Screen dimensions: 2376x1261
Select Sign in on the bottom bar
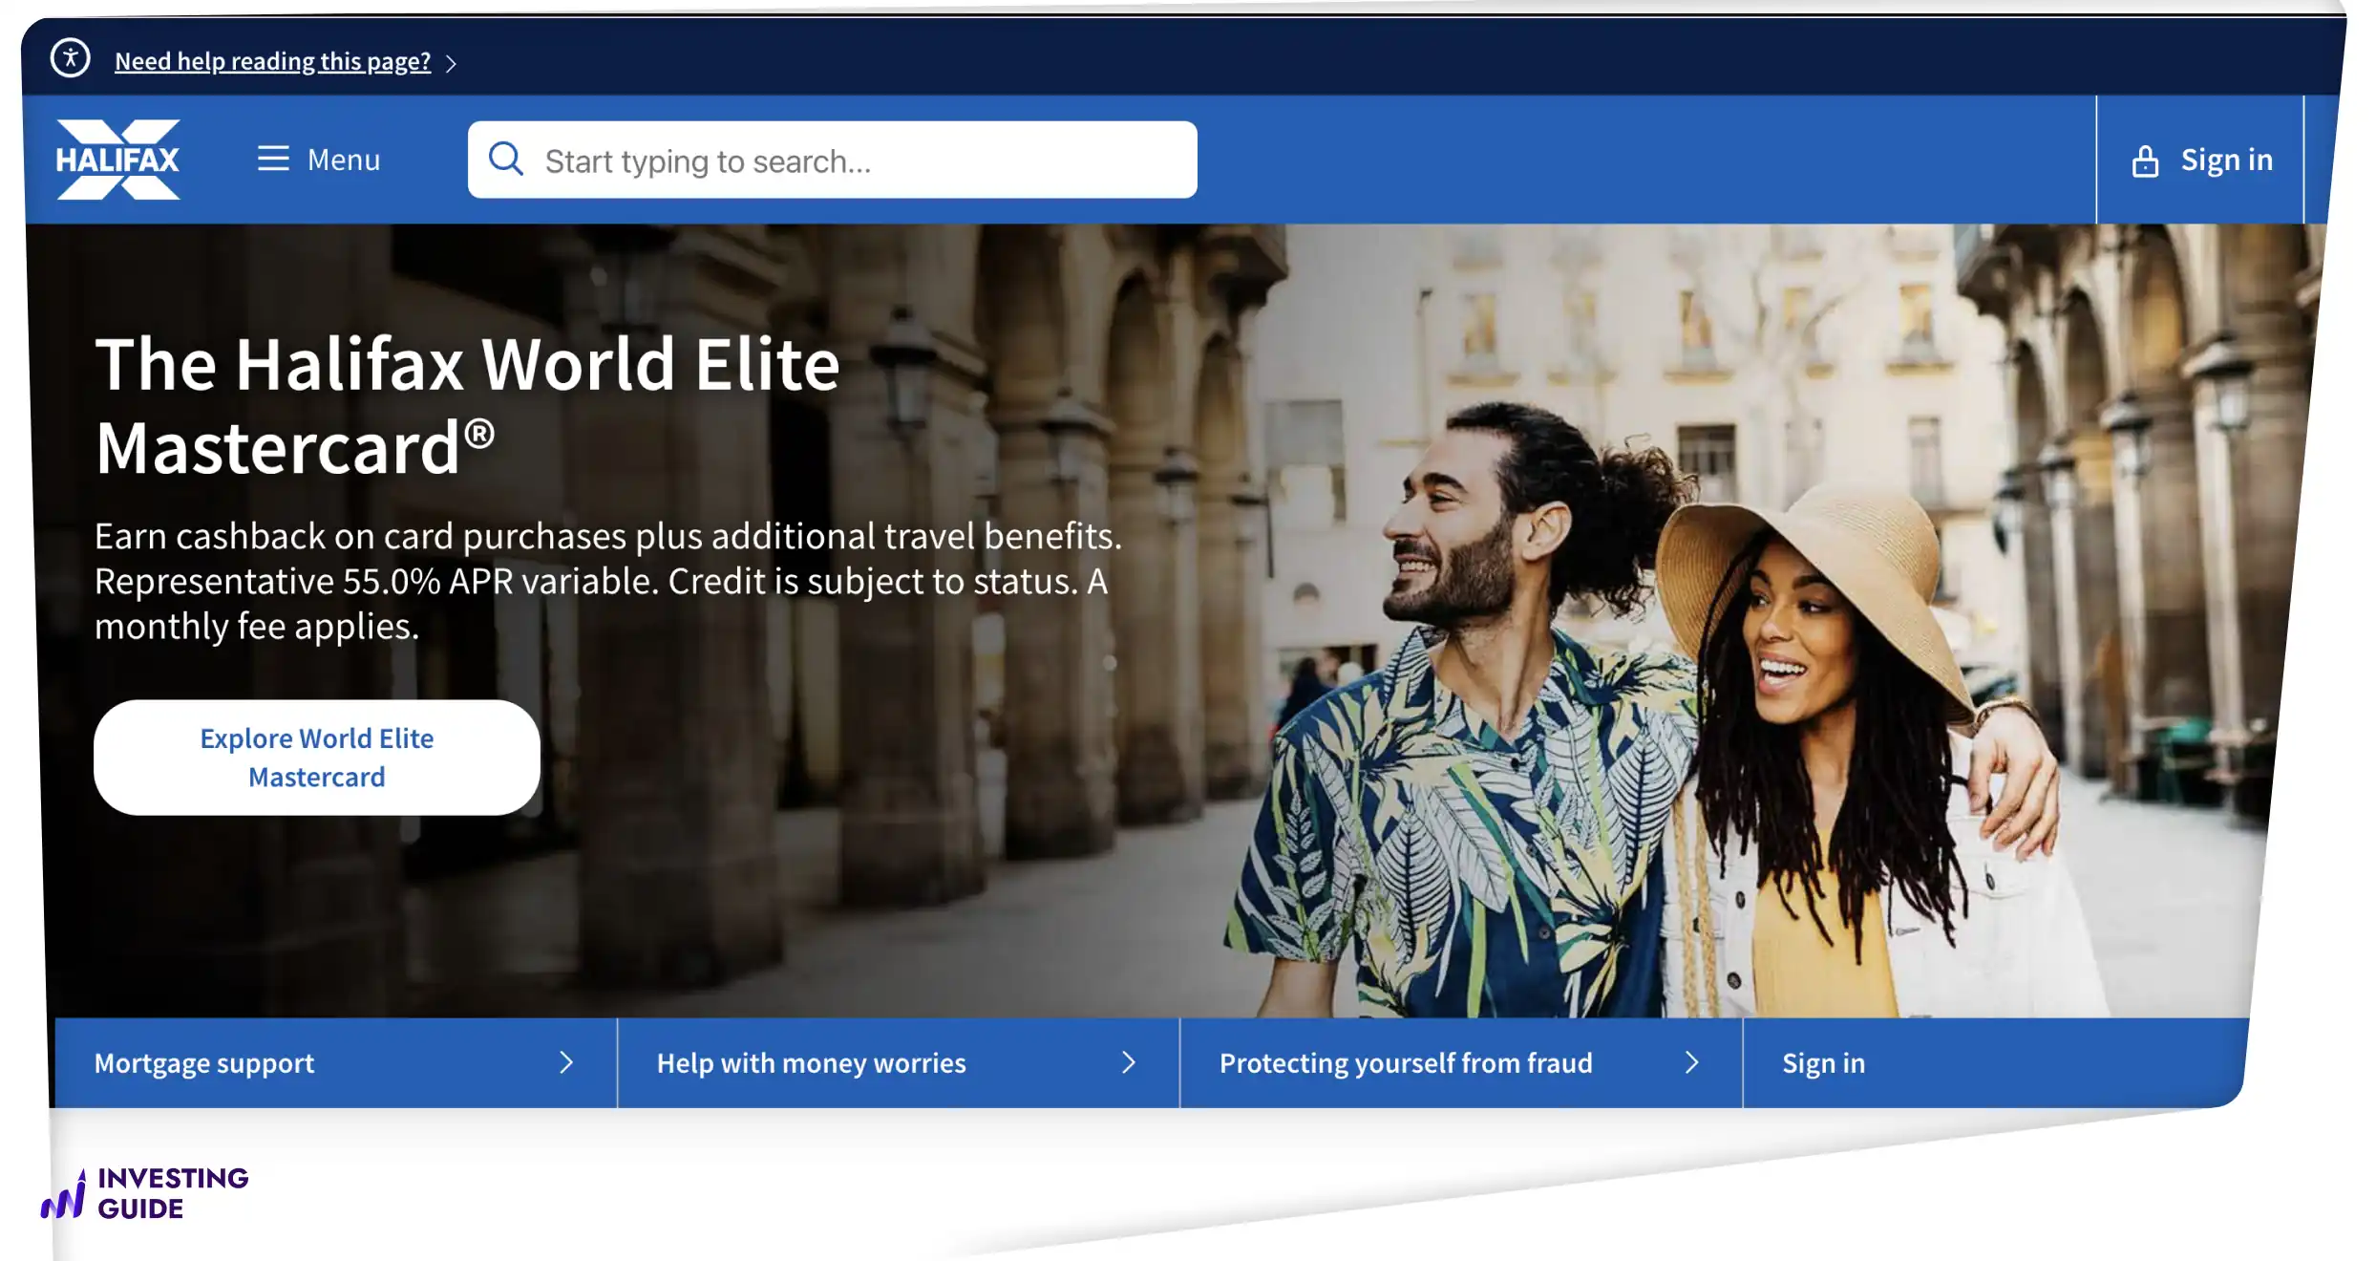pos(1823,1062)
